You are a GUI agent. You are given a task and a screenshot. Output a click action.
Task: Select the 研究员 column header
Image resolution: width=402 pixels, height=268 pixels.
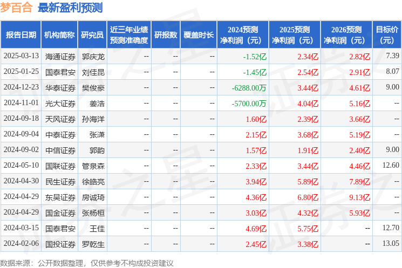point(92,35)
